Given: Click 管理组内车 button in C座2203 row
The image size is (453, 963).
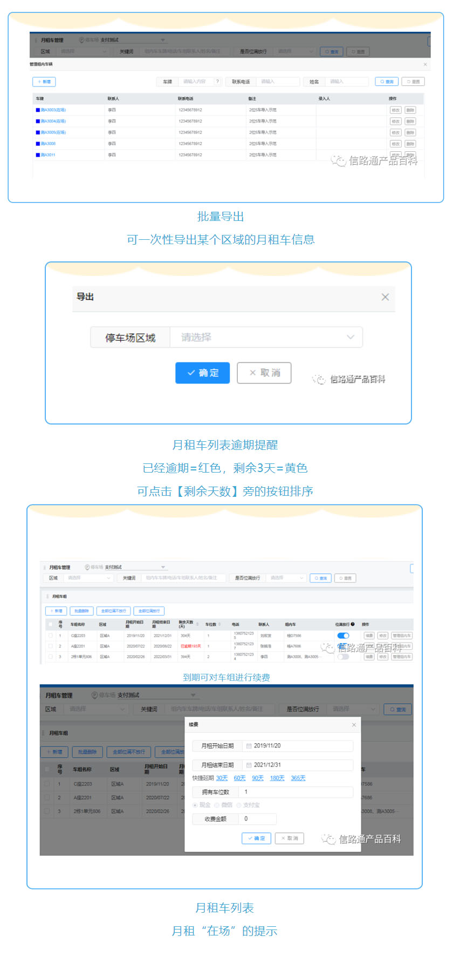Looking at the screenshot, I should click(x=401, y=636).
